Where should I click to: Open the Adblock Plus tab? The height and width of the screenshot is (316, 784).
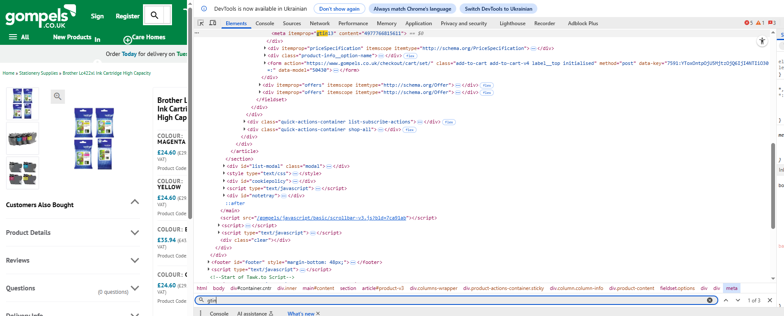[583, 23]
